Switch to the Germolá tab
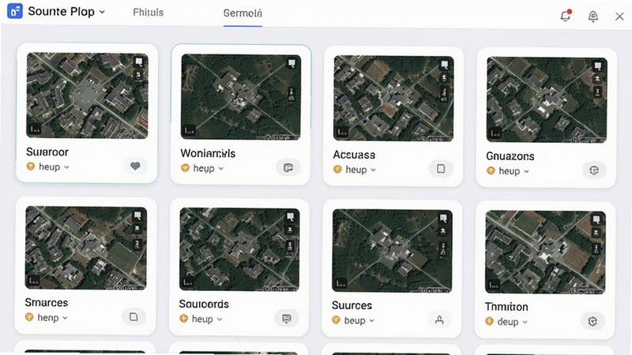 coord(243,13)
